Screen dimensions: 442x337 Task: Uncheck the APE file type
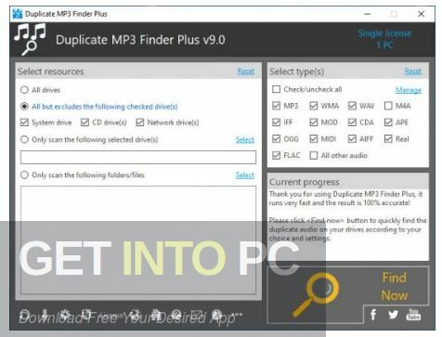(x=388, y=123)
